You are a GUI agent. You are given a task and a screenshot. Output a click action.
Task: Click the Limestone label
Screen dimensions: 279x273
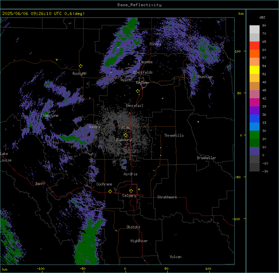tap(50, 115)
